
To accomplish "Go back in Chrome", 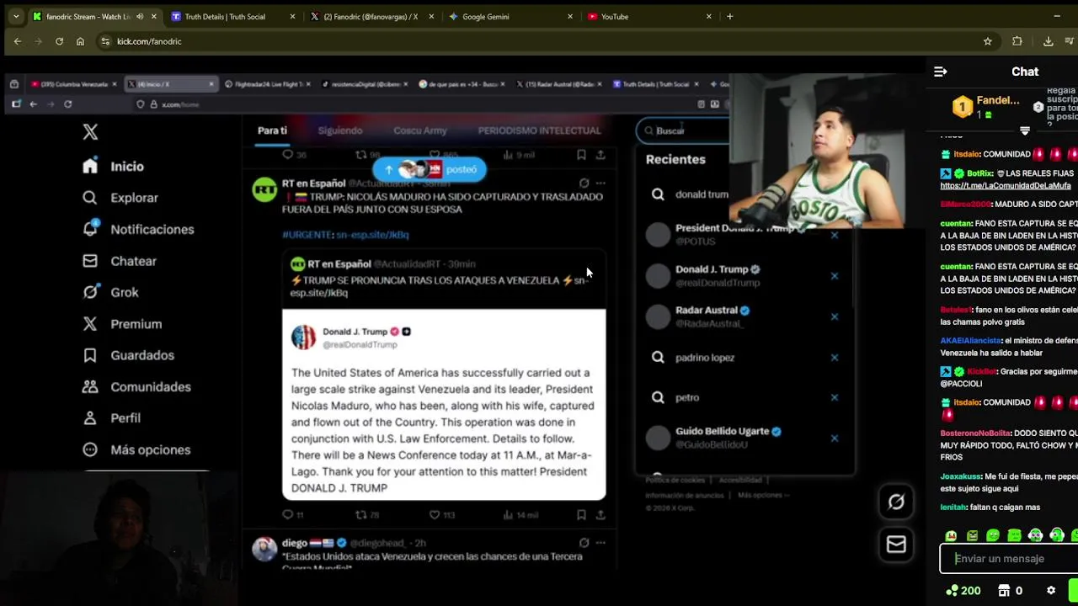I will [x=18, y=41].
